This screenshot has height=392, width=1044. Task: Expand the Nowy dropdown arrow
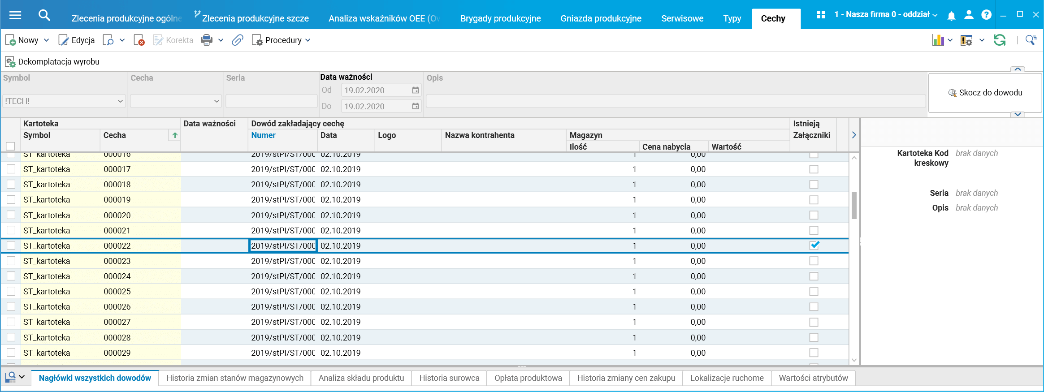point(47,40)
